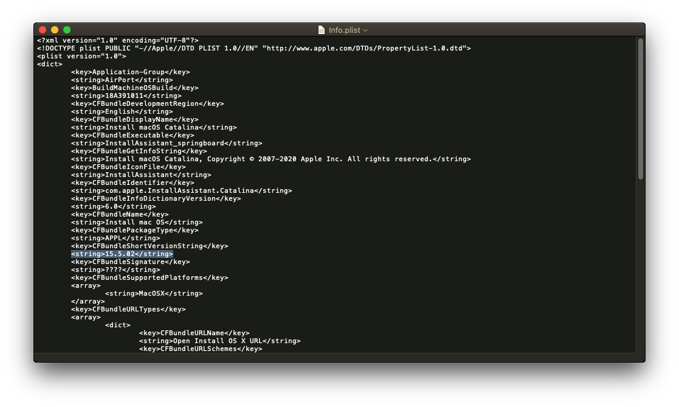Close the Info.plist window with red button
679x407 pixels.
tap(43, 30)
